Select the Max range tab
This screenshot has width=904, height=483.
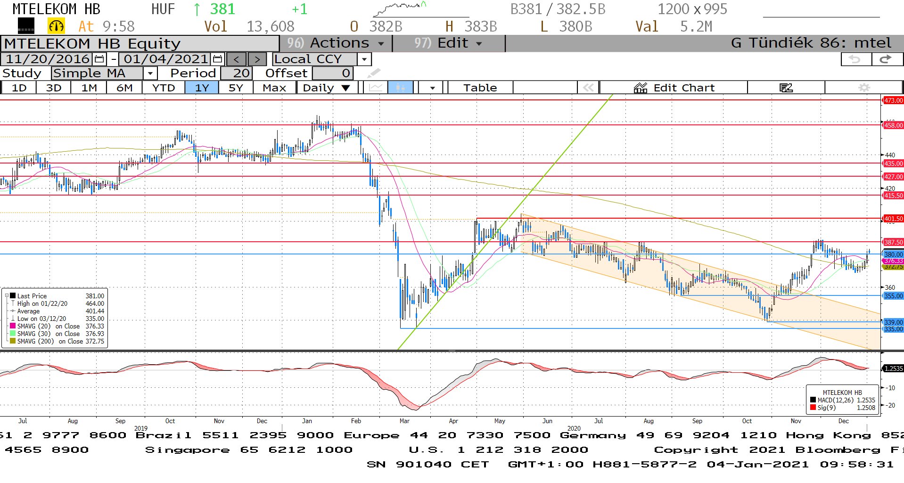[274, 88]
